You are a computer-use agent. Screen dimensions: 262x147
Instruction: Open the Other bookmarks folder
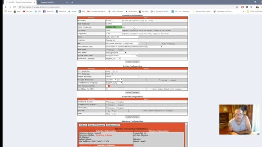[254, 11]
